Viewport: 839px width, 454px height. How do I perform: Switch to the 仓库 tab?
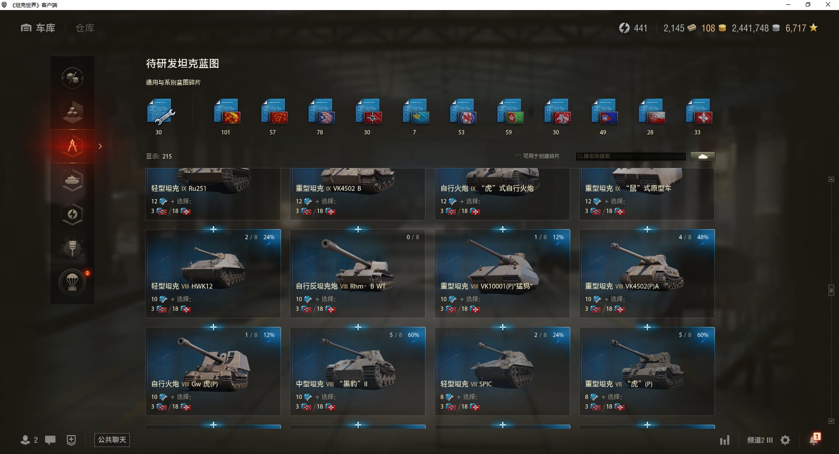(85, 28)
